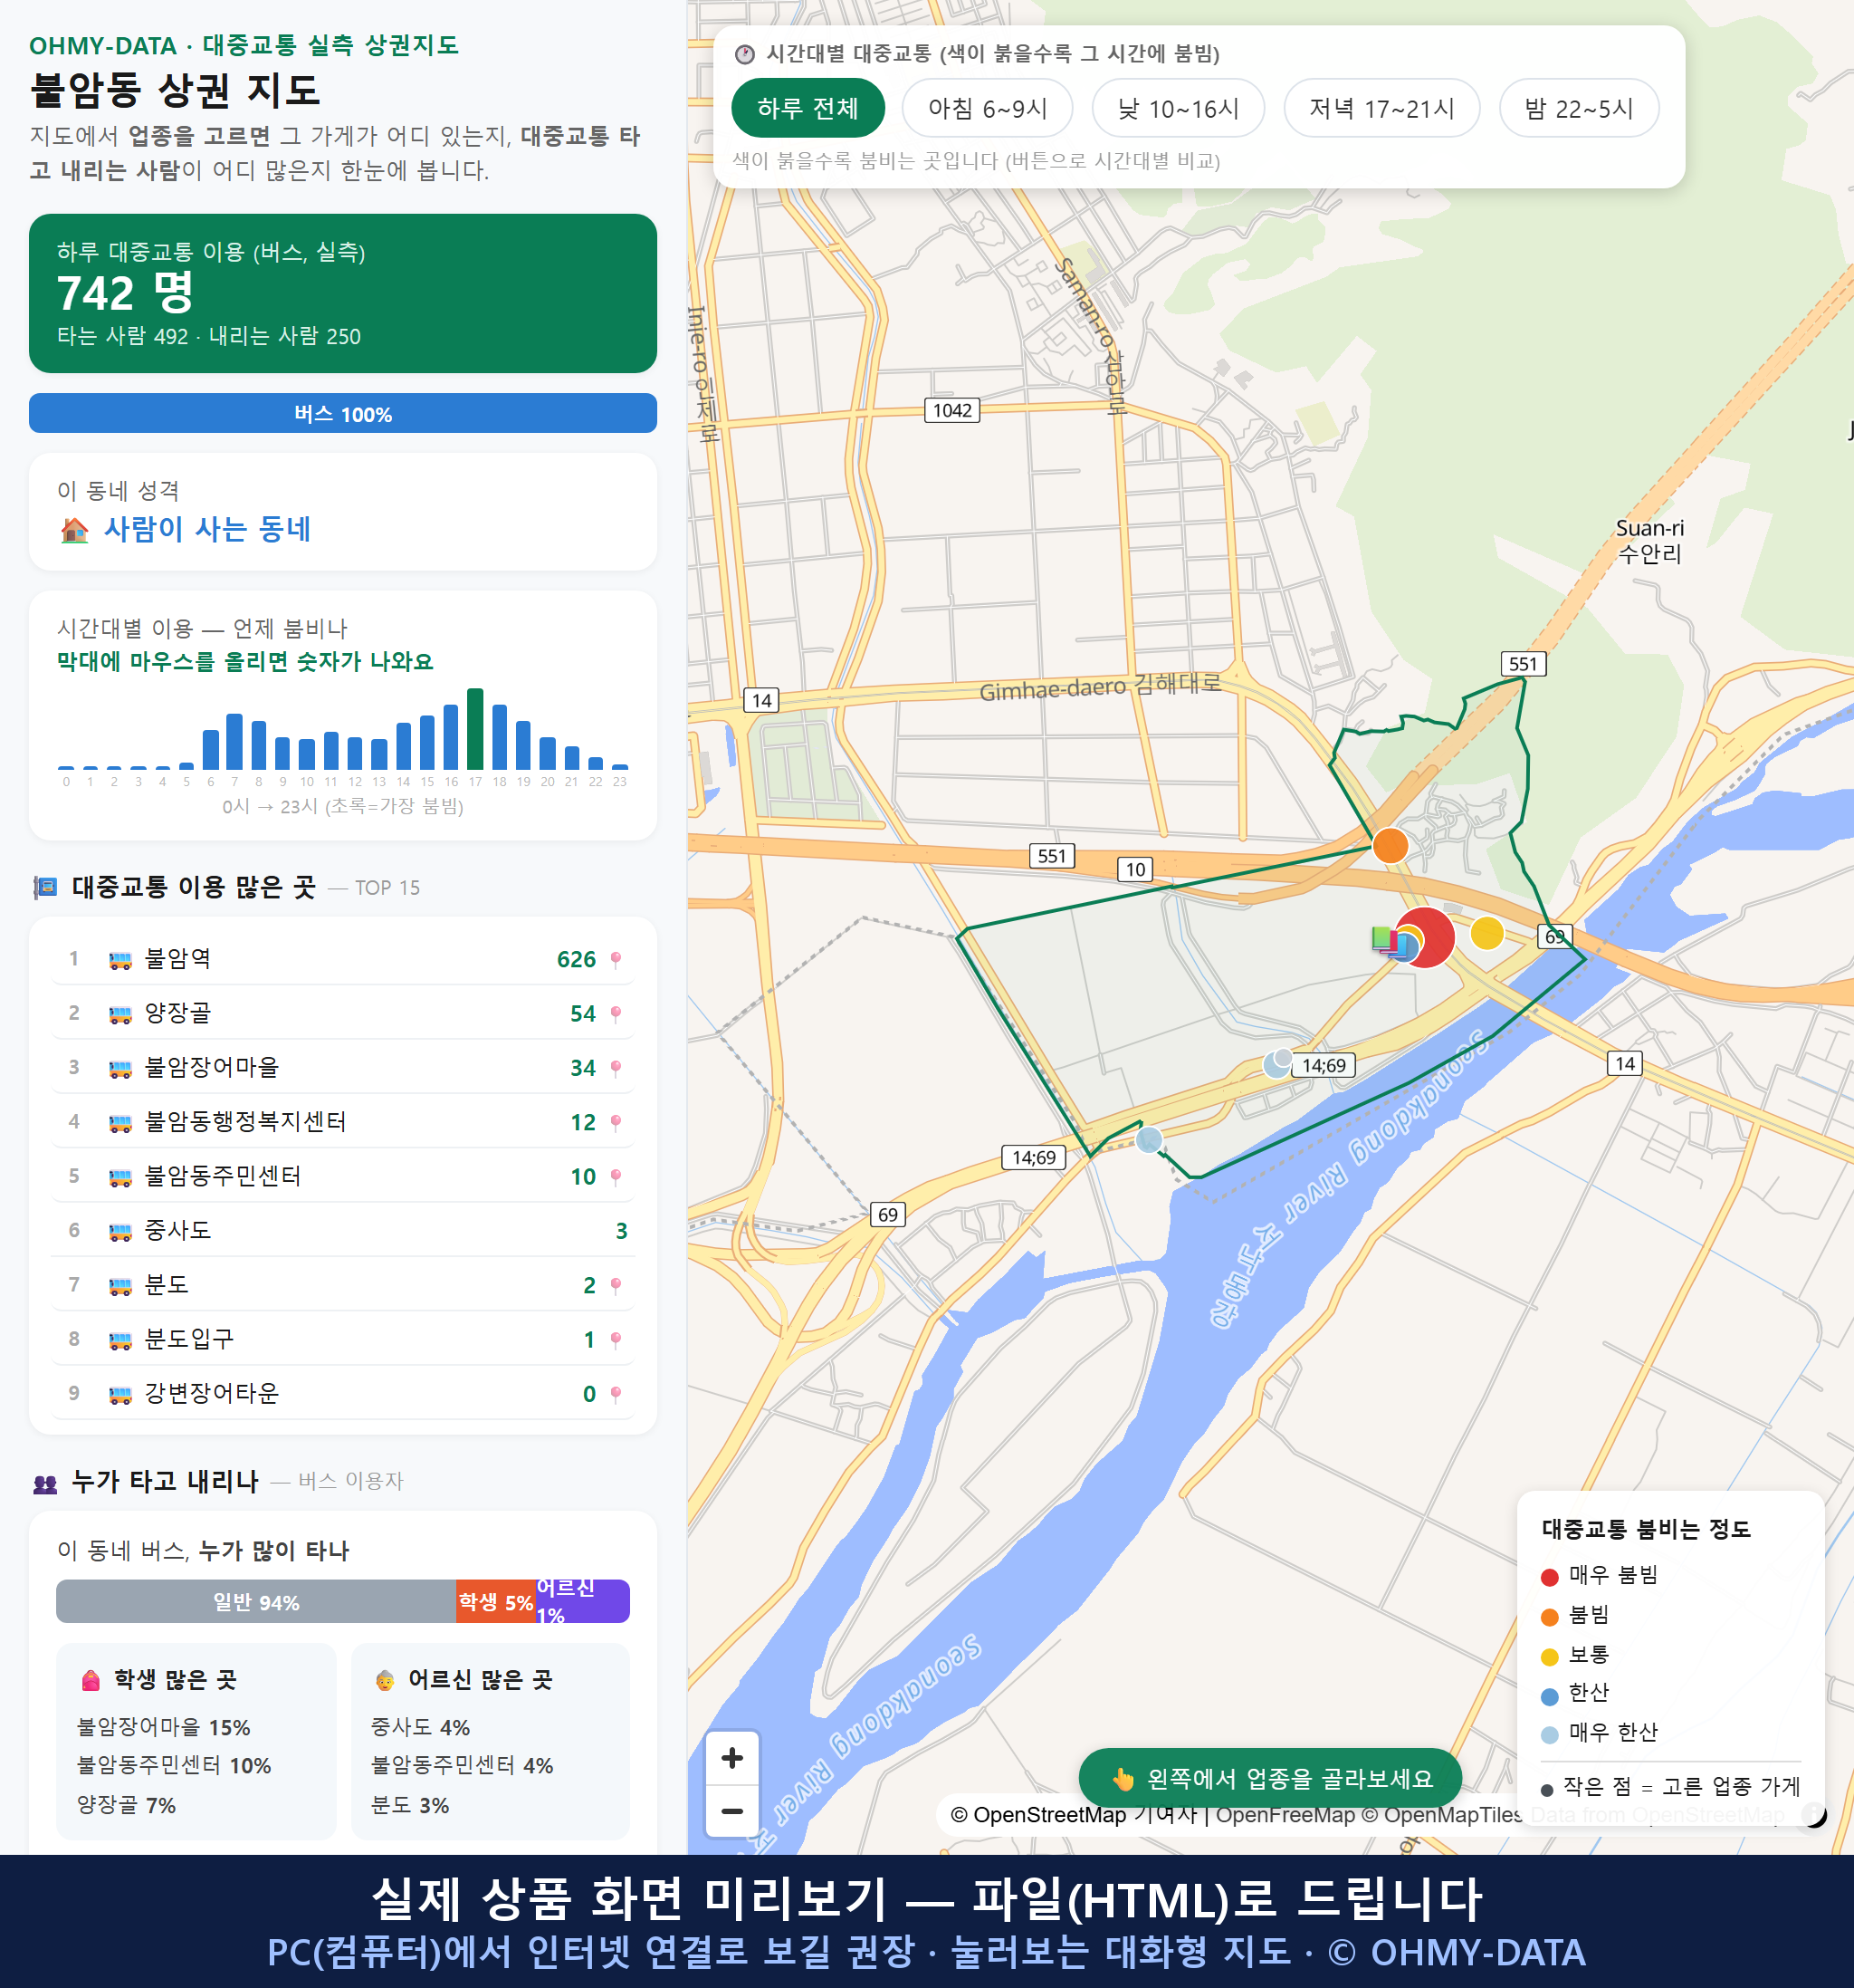Click the 불암장어마을 15% student entry
Viewport: 1854px width, 1988px height.
pos(164,1727)
